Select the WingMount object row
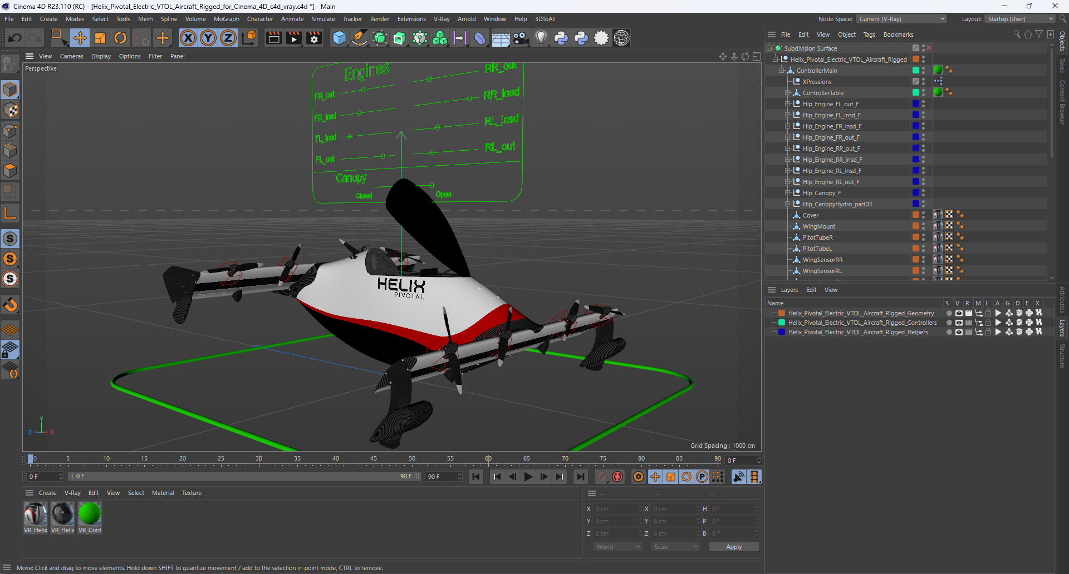 click(818, 226)
